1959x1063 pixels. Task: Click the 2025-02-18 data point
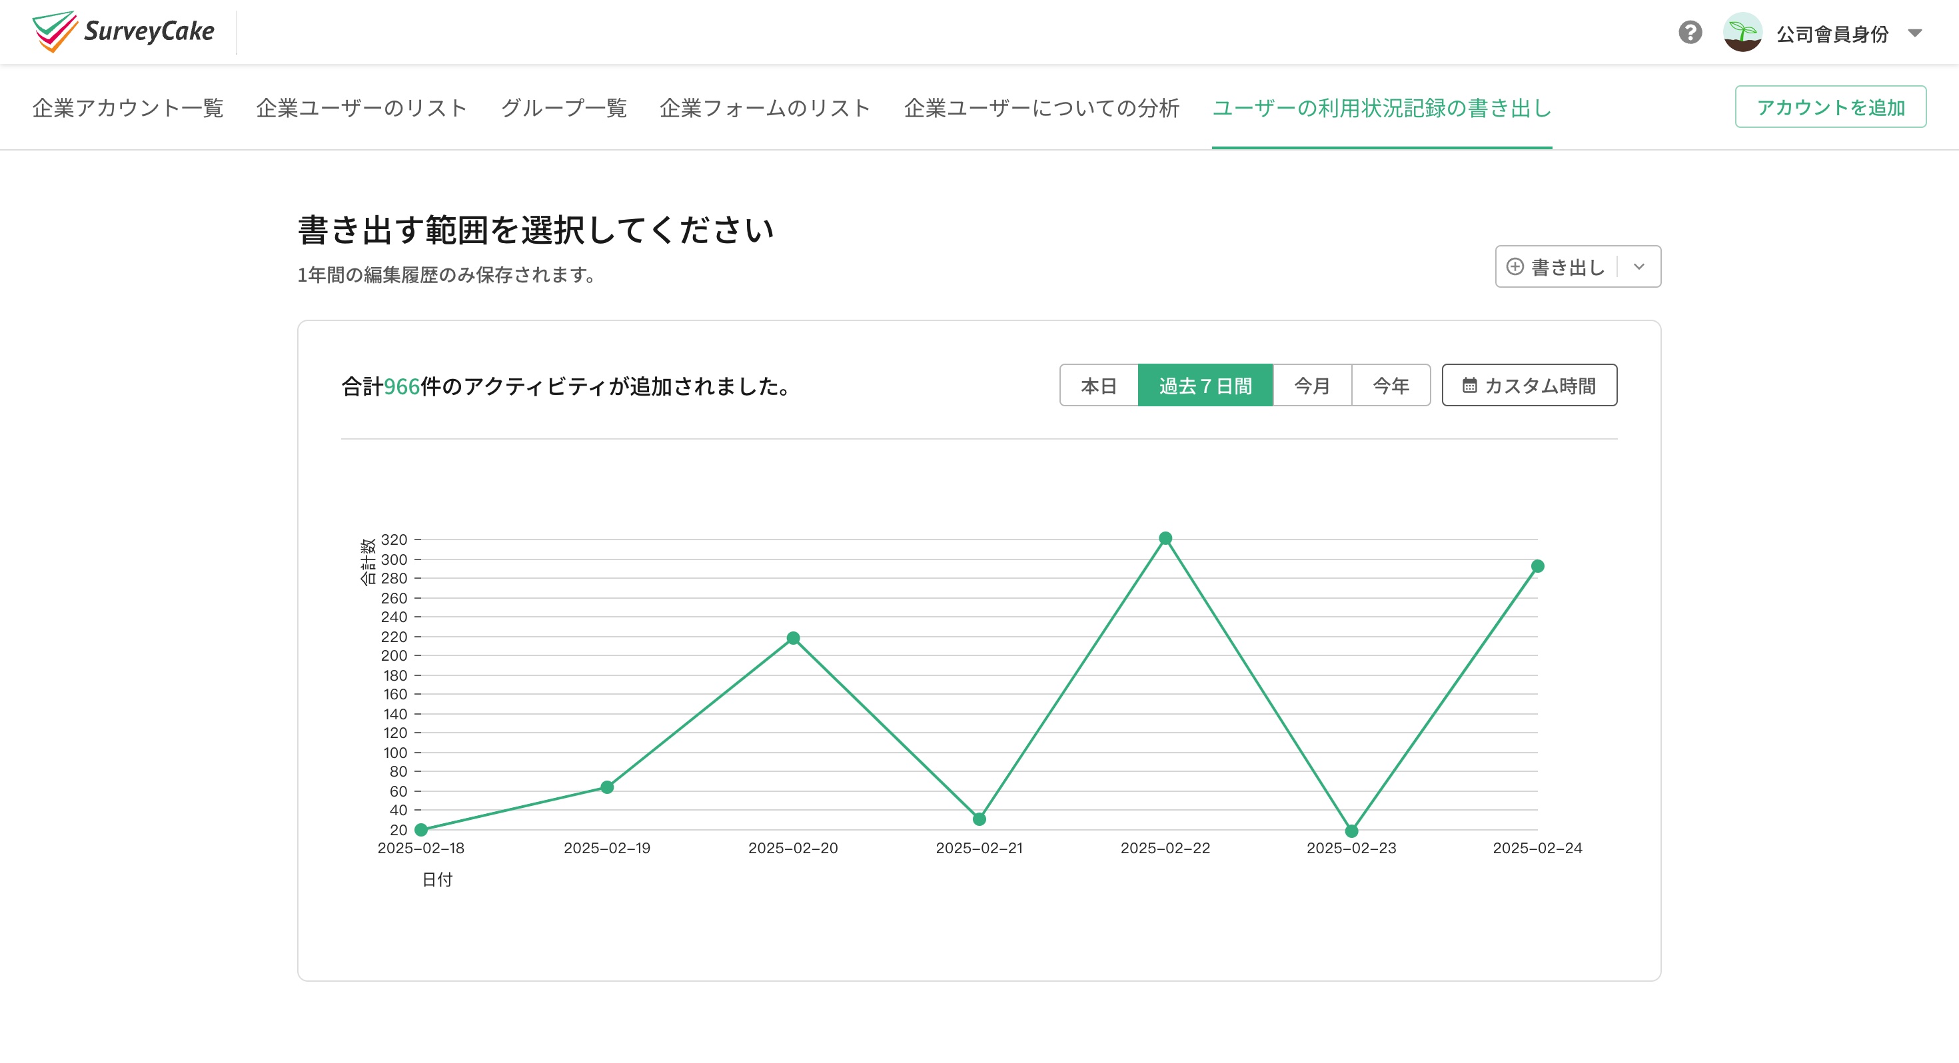tap(420, 830)
